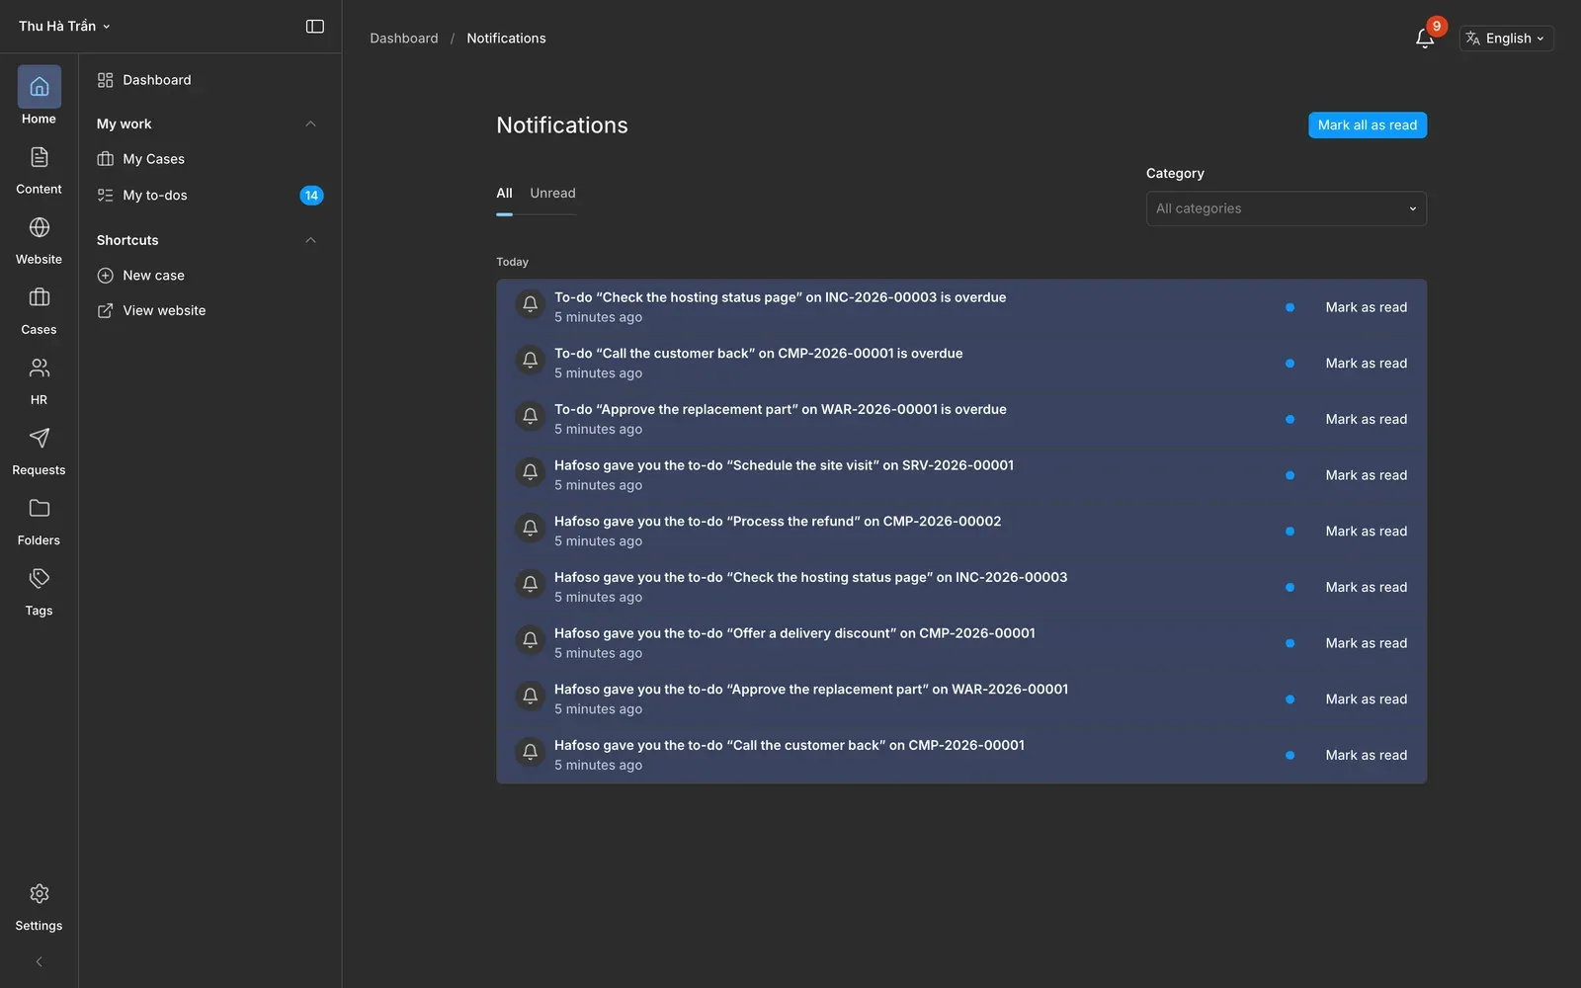Viewport: 1581px width, 988px height.
Task: Open the notification bell with 9 badge
Action: point(1425,39)
